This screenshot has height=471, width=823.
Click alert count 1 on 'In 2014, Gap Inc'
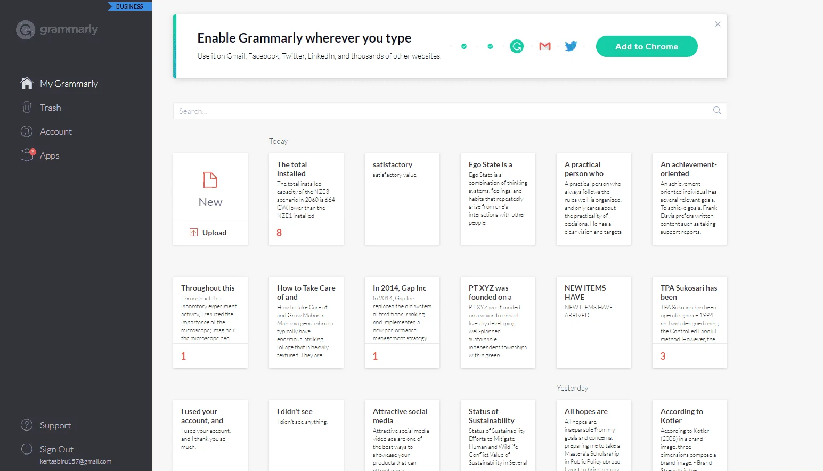pos(375,356)
